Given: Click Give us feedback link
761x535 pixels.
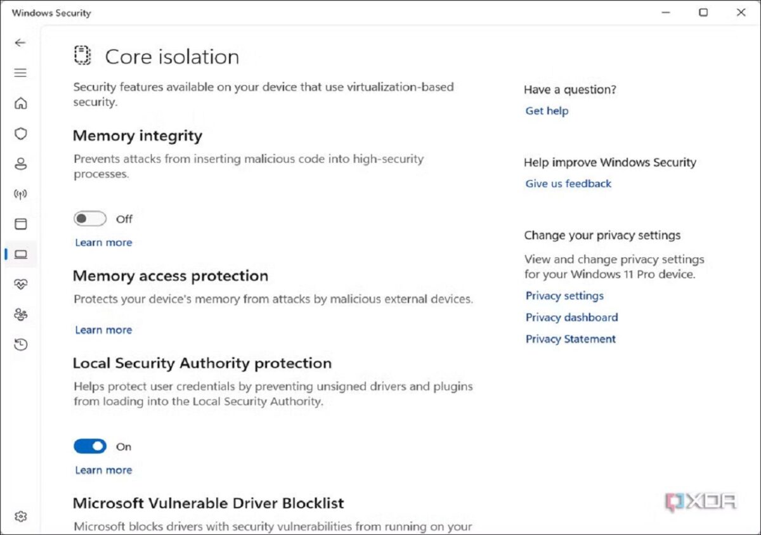Looking at the screenshot, I should (x=568, y=184).
